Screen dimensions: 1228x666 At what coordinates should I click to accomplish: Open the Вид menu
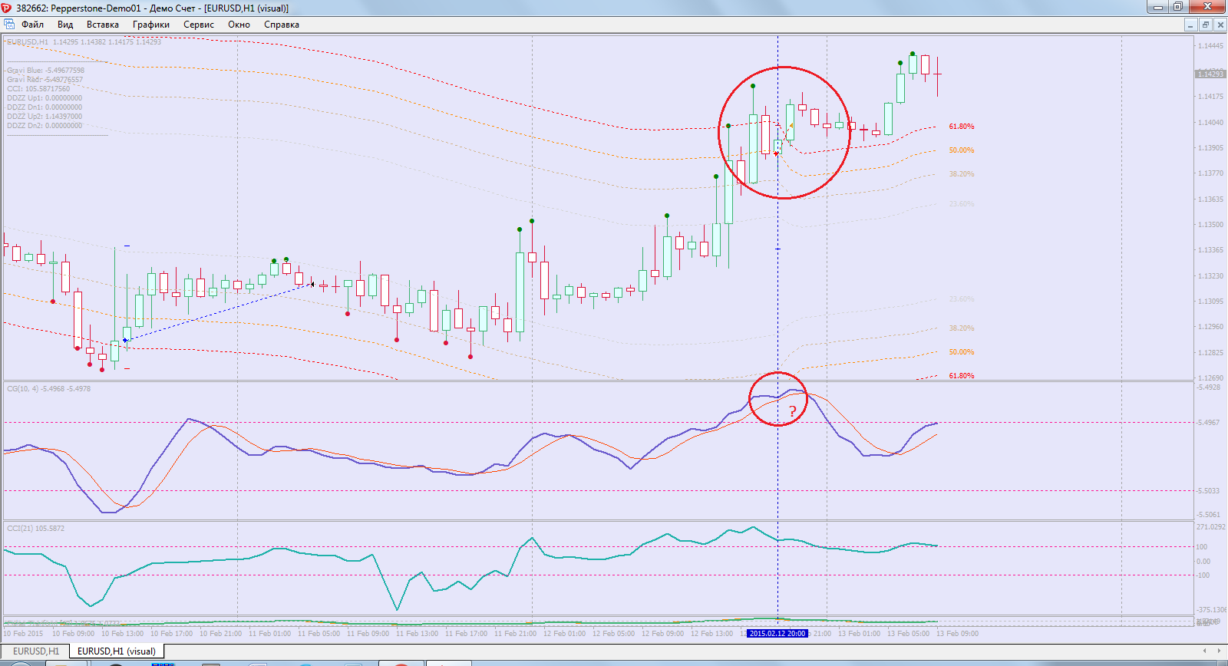click(65, 25)
